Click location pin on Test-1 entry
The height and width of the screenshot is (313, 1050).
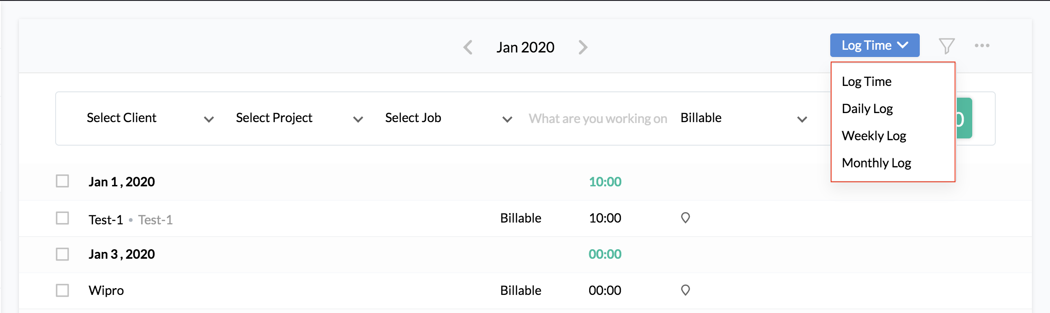click(x=686, y=218)
